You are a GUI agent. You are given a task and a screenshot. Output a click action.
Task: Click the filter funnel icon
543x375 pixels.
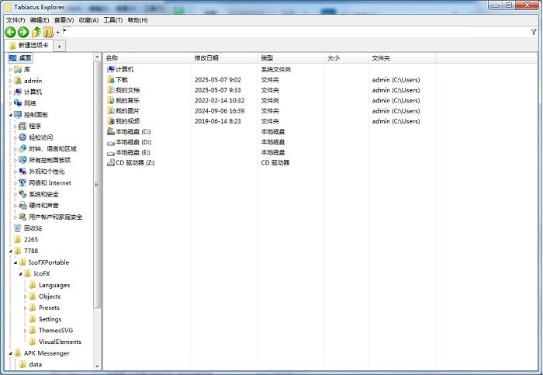tap(534, 32)
